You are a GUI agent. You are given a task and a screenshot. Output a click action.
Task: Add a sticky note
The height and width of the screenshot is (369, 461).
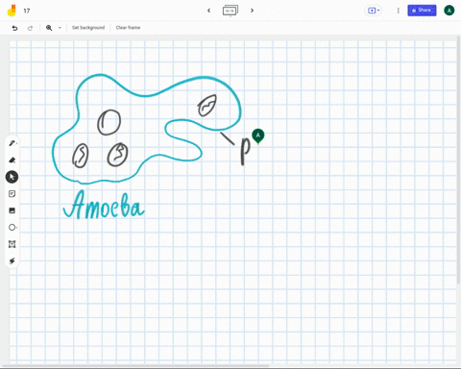(12, 194)
